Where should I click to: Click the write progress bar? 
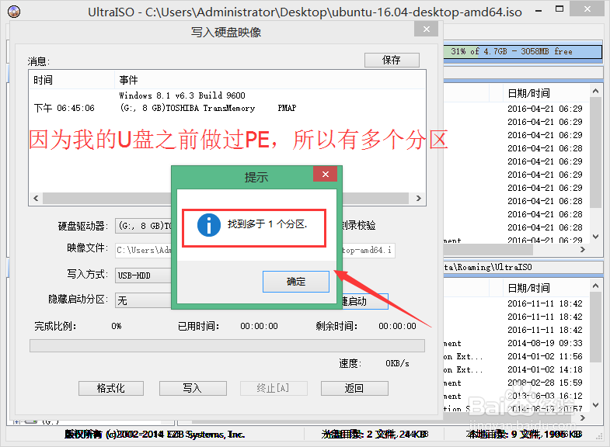click(x=227, y=345)
